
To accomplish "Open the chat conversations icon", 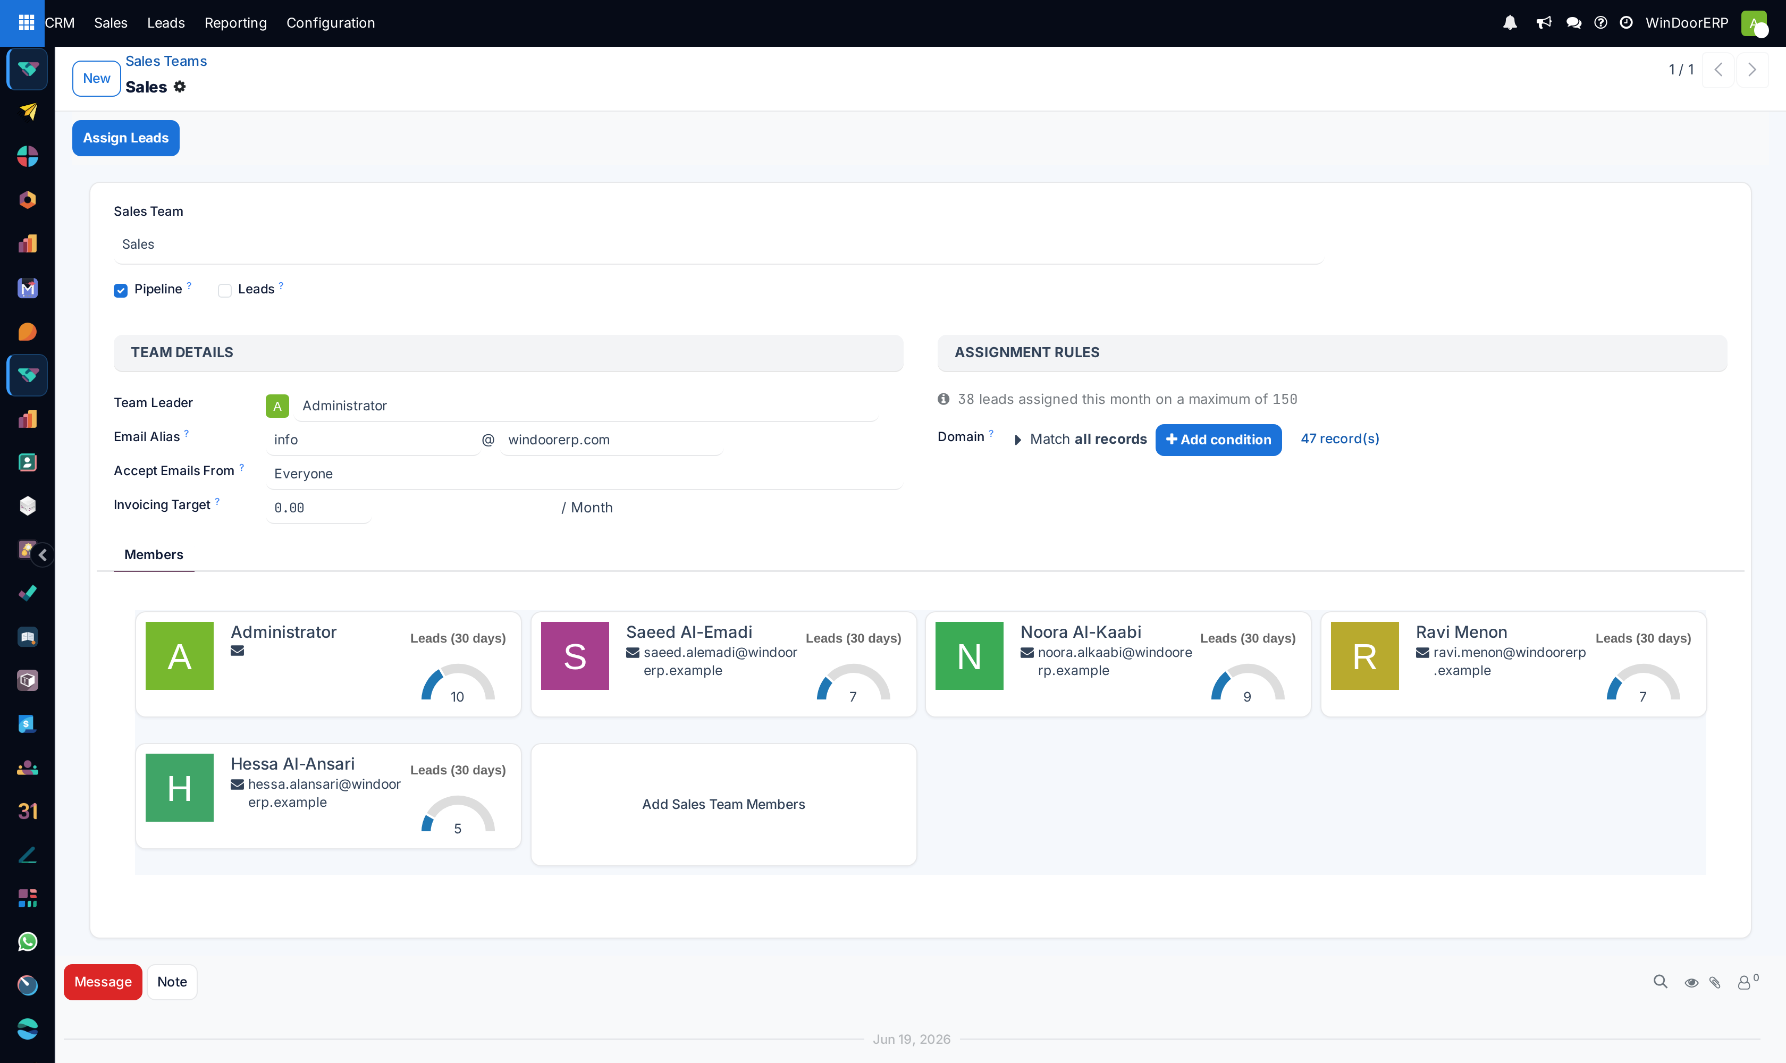I will click(1573, 23).
